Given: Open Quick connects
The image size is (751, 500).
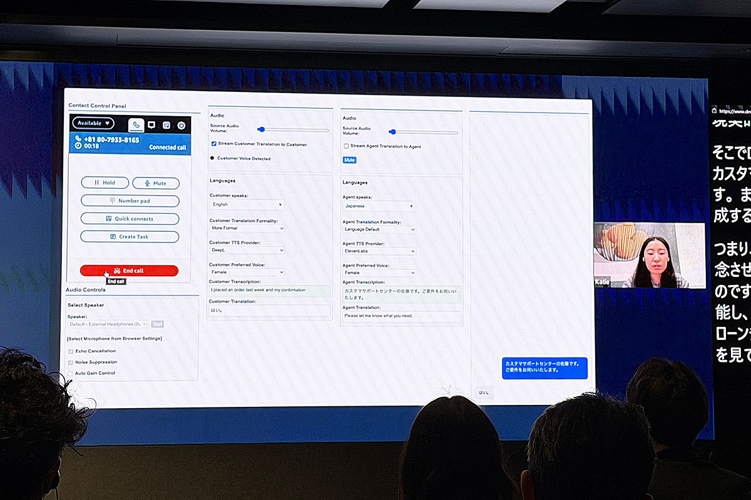Looking at the screenshot, I should pyautogui.click(x=130, y=219).
